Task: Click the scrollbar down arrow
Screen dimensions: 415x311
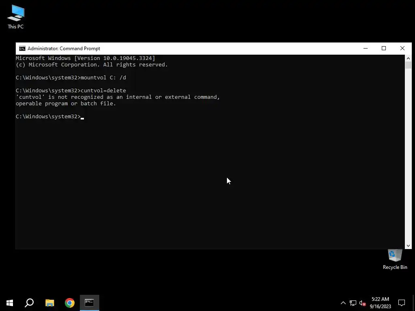Action: click(x=408, y=246)
